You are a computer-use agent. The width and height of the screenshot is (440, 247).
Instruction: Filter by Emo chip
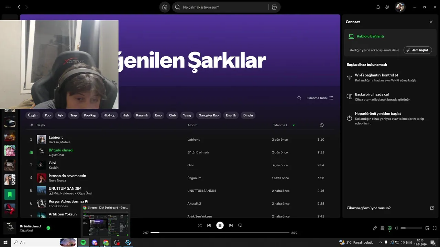(158, 116)
